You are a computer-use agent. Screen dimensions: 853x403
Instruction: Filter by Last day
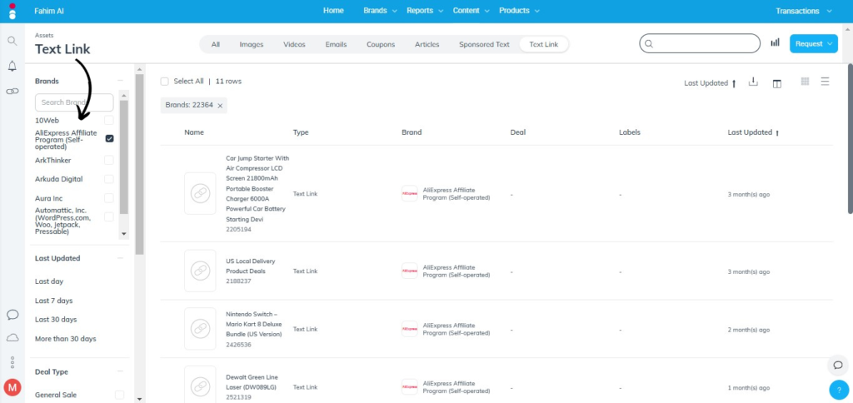click(x=49, y=281)
